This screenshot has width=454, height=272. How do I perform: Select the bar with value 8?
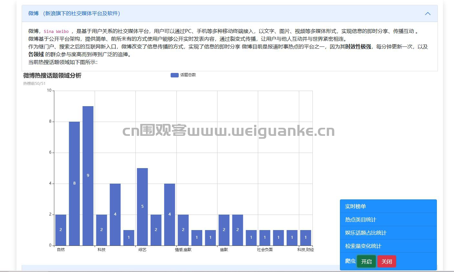coord(74,184)
